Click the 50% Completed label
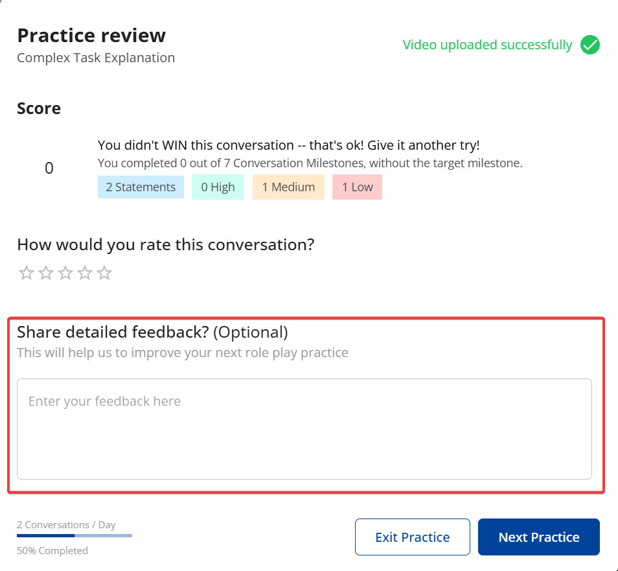The image size is (618, 571). [x=52, y=551]
